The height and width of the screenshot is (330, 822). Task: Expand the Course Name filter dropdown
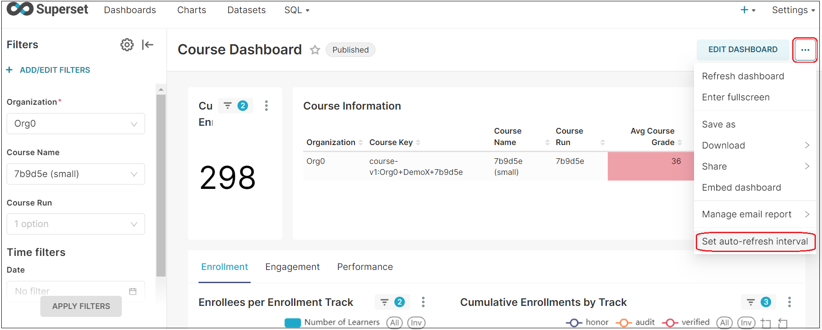coord(76,174)
